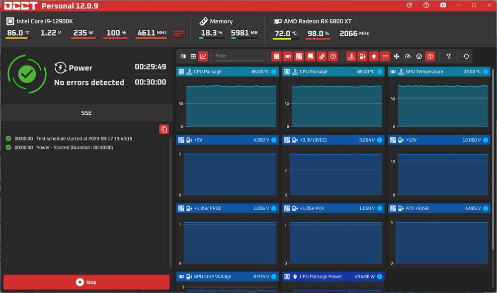Click the +5V voltage graph area

[230, 174]
